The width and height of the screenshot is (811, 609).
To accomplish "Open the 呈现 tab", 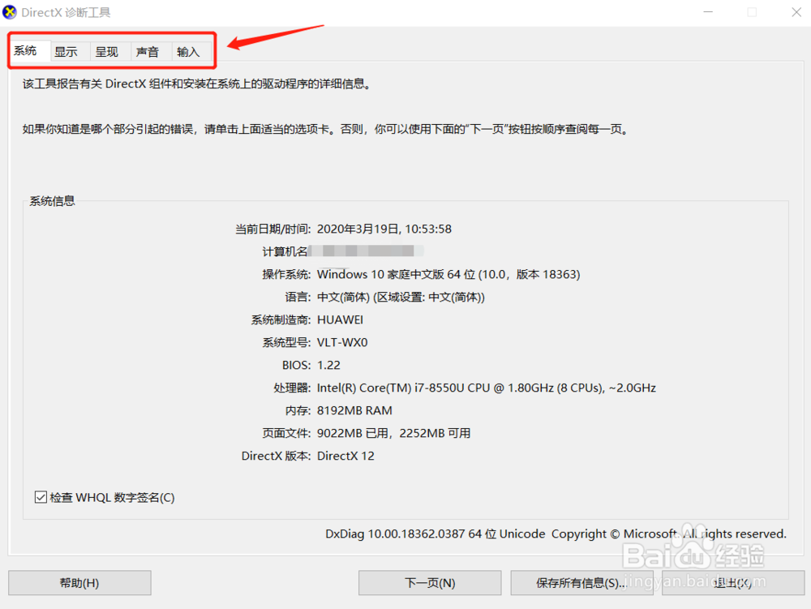I will coord(110,52).
